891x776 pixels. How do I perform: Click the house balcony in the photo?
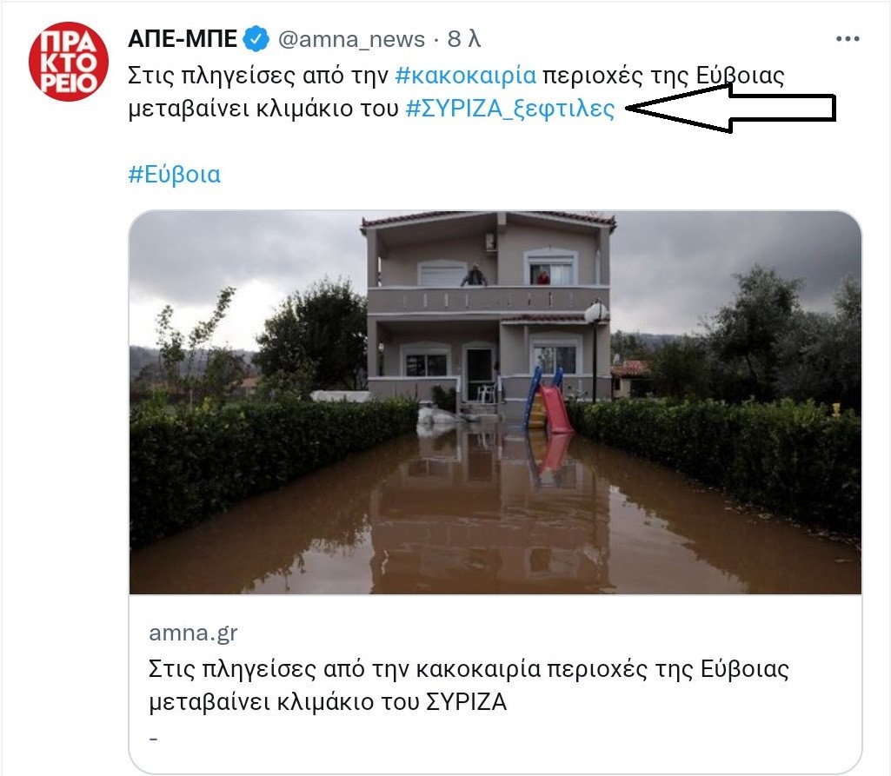489,300
